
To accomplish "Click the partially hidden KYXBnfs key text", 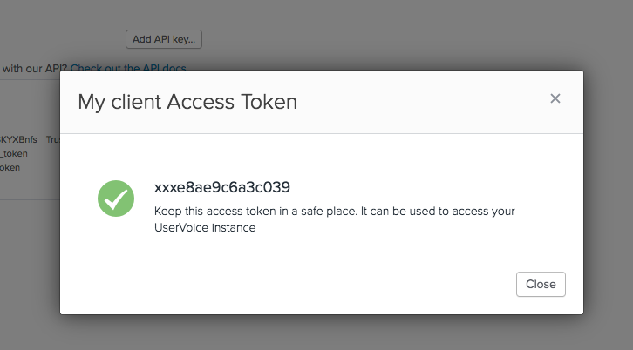I will click(x=19, y=139).
